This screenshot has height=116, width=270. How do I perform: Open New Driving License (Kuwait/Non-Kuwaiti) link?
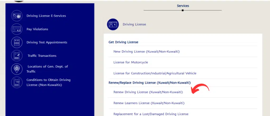coord(147,51)
